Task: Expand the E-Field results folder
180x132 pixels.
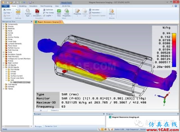Action: coord(6,72)
